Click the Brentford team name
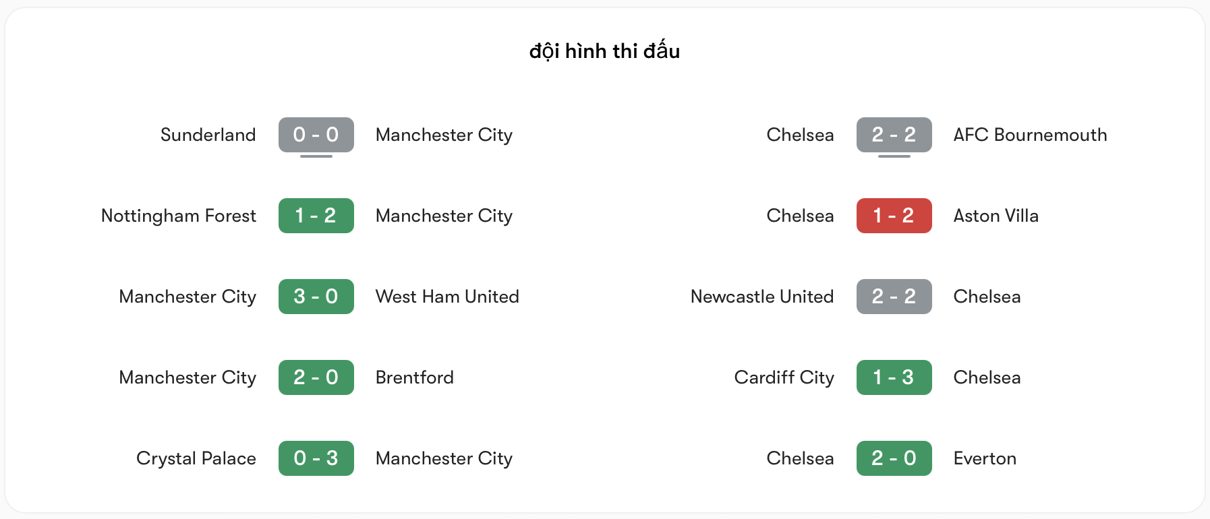 click(414, 377)
